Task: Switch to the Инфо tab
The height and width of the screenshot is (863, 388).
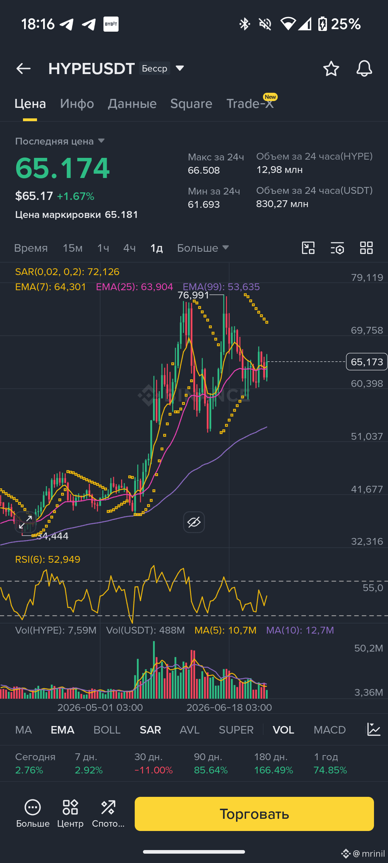Action: (x=77, y=104)
